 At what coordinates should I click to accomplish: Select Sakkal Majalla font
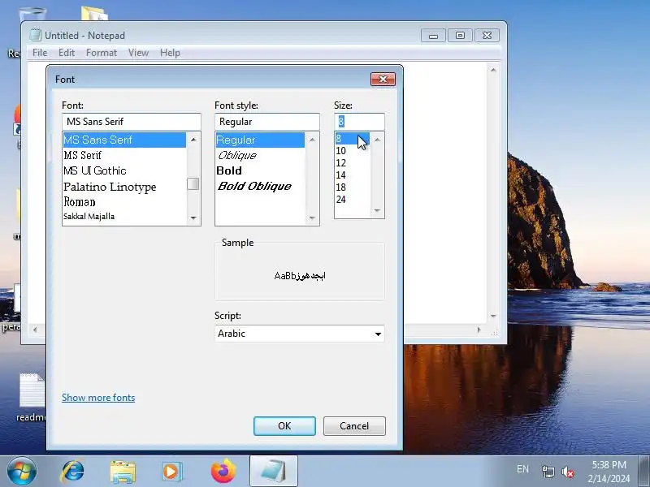[x=124, y=216]
